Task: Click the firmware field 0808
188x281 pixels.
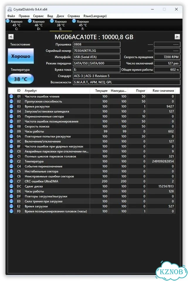Action: pyautogui.click(x=96, y=44)
